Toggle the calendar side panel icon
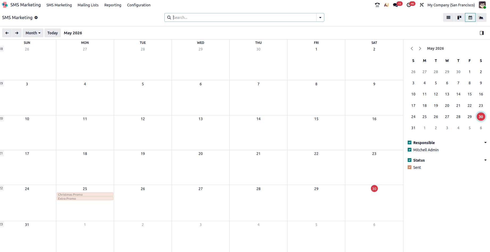This screenshot has height=252, width=490. coord(482,33)
